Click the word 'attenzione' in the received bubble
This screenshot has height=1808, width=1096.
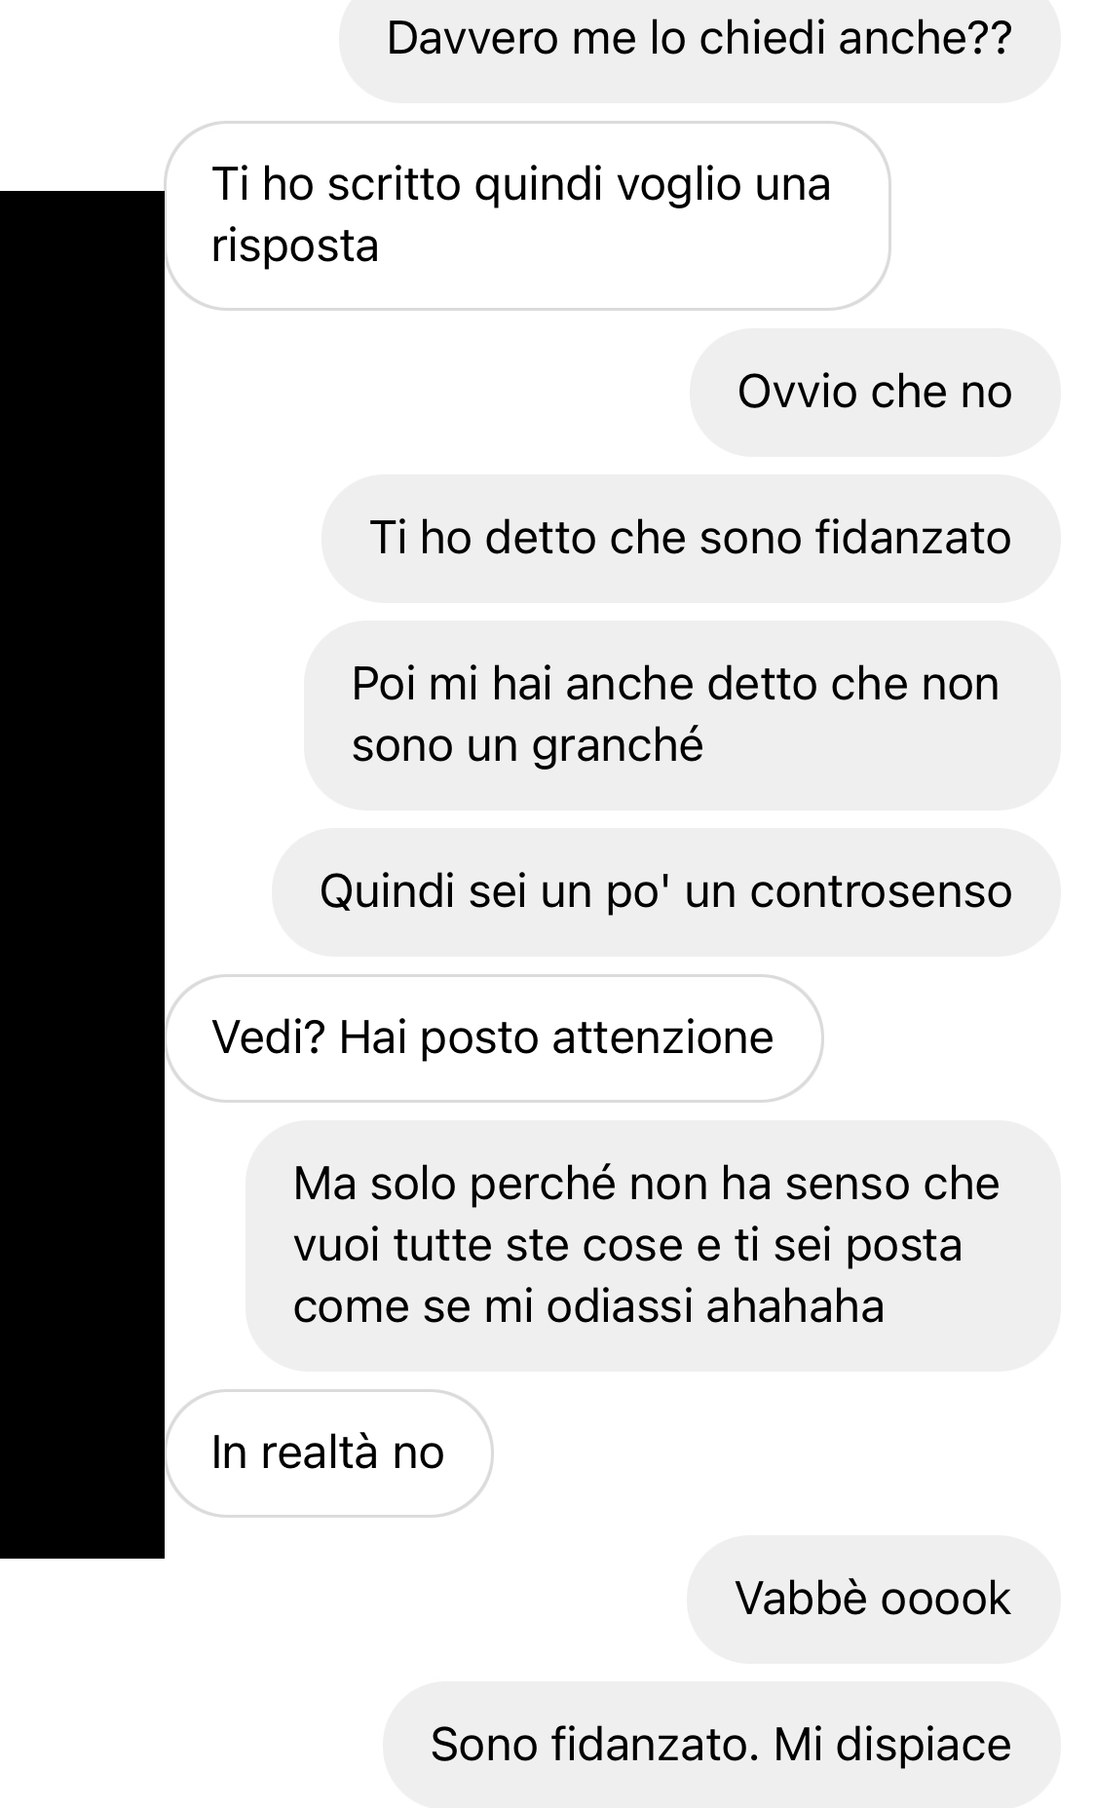pyautogui.click(x=662, y=1038)
